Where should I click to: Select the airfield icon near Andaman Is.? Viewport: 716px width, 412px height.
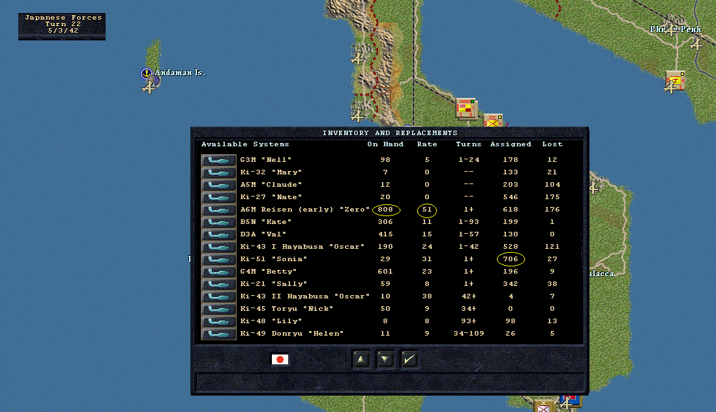click(148, 87)
